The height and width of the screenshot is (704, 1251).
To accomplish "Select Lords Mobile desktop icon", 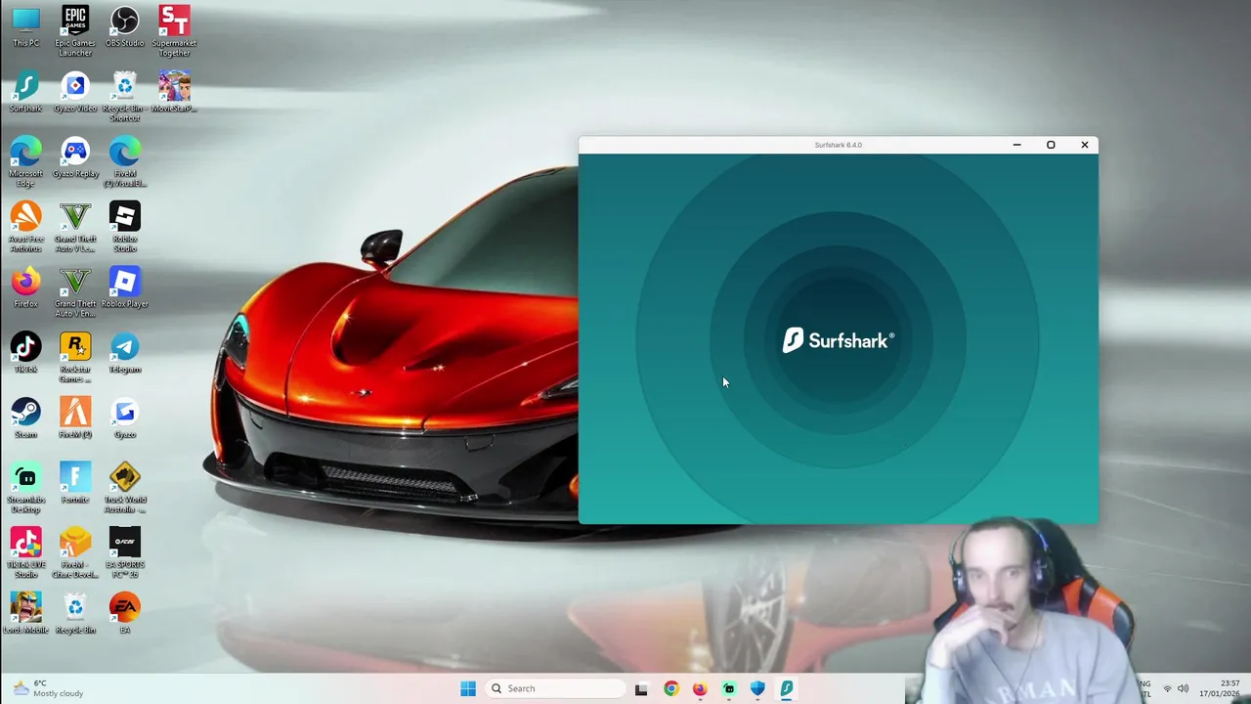I will [25, 614].
